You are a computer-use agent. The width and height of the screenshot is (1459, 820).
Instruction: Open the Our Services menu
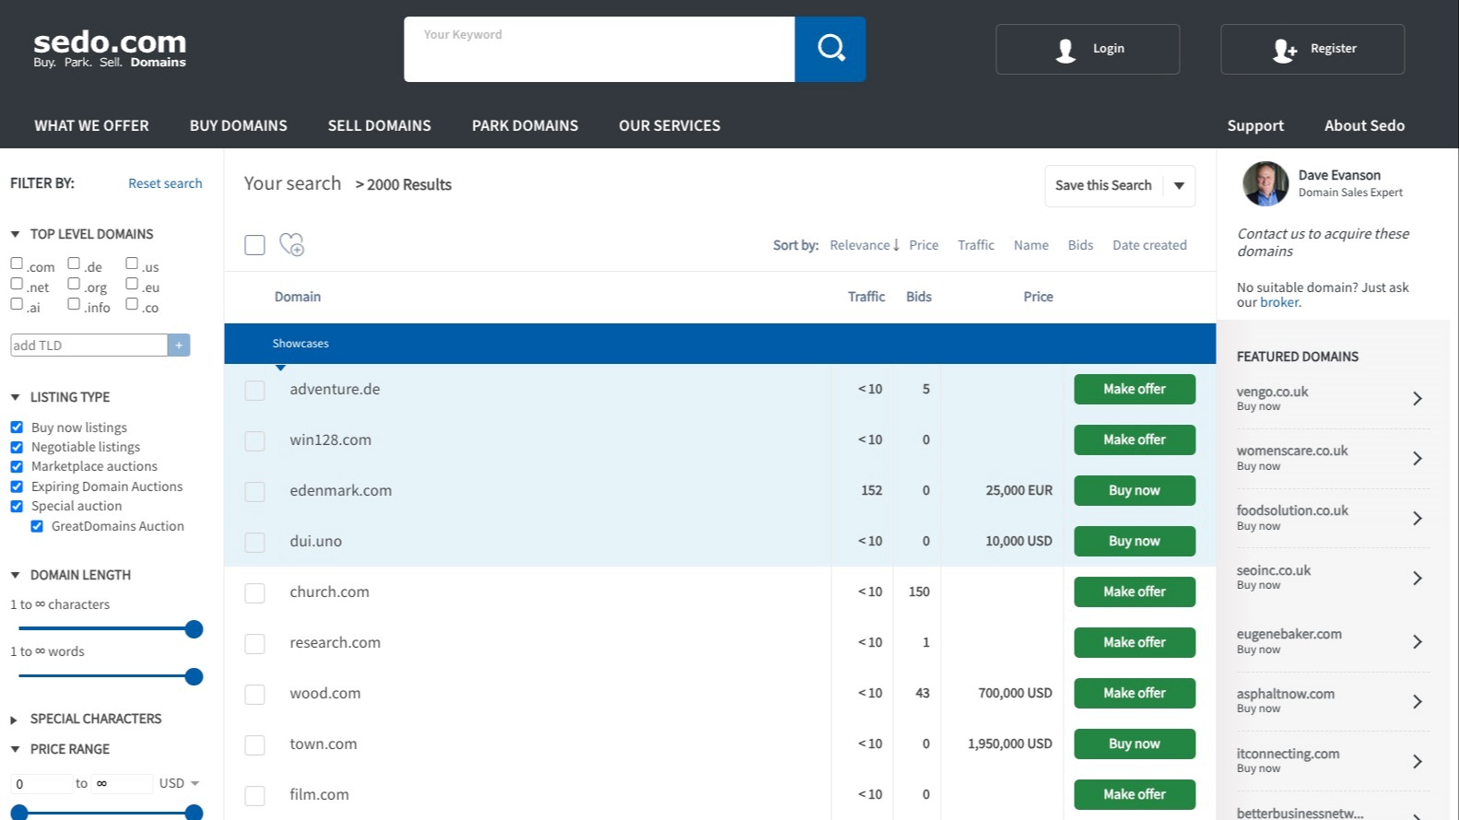click(670, 125)
